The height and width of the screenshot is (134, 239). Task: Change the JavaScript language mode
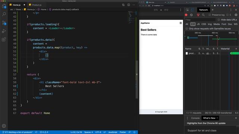click(x=113, y=132)
